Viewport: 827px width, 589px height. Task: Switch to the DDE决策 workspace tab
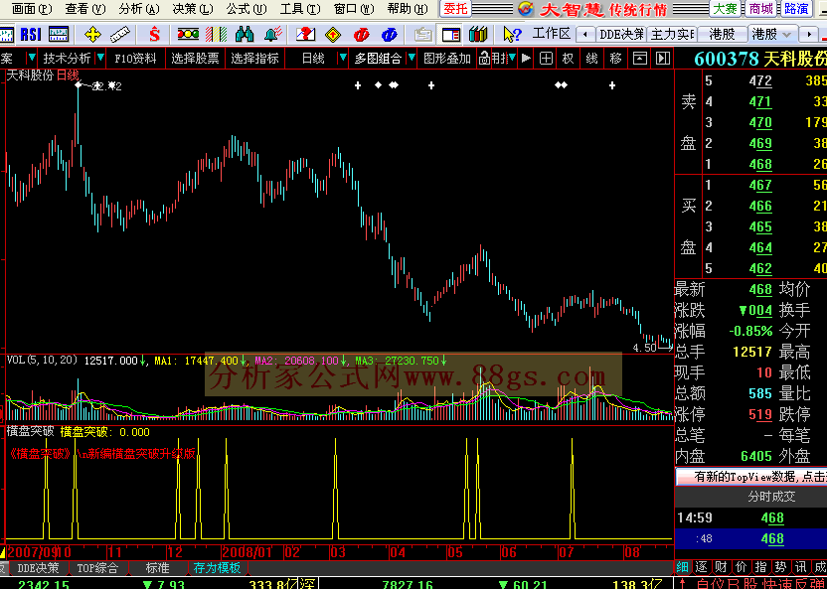pos(622,34)
